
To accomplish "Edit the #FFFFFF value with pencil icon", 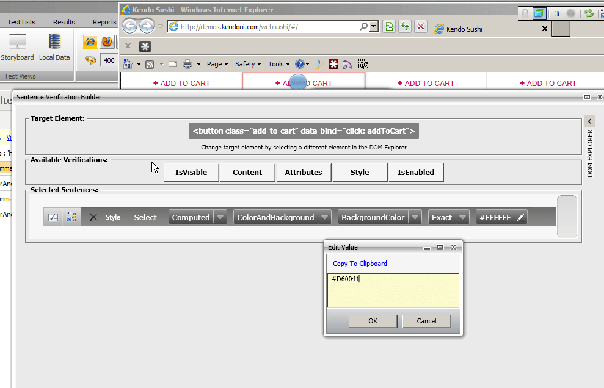I will (521, 217).
